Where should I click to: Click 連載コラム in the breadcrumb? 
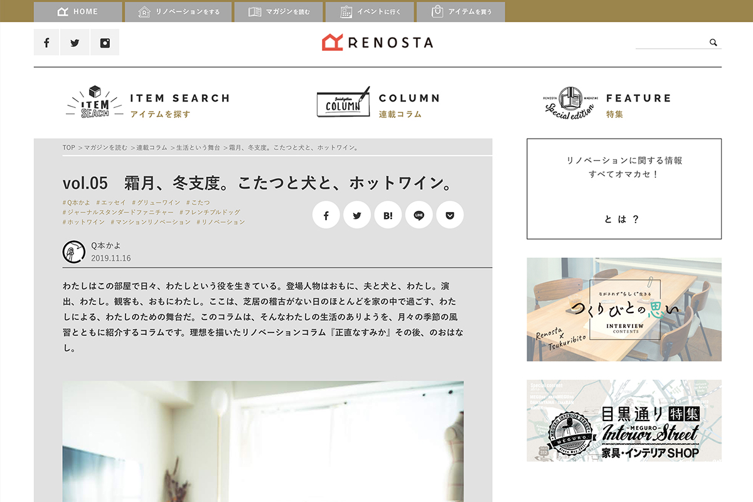pos(151,147)
